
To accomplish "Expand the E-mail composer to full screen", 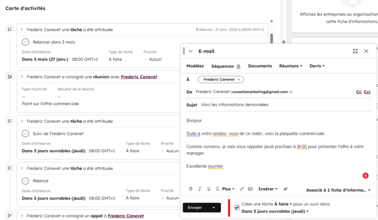I will click(x=355, y=51).
